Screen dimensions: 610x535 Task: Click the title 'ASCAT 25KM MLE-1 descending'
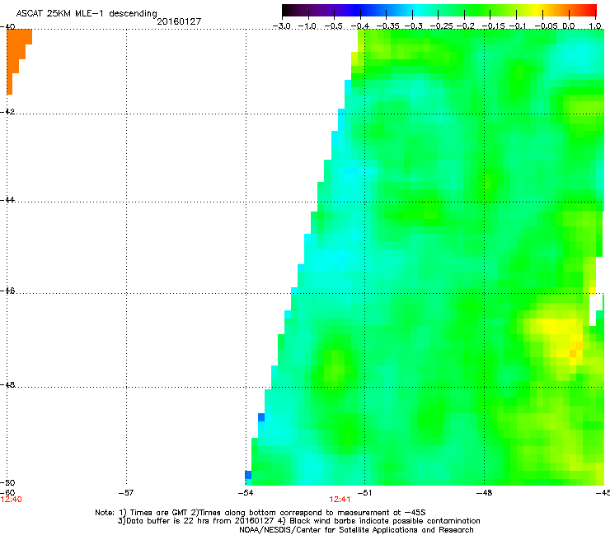[87, 13]
